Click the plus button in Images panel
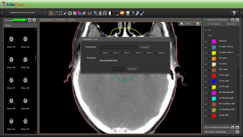The image size is (243, 137). 30,20
